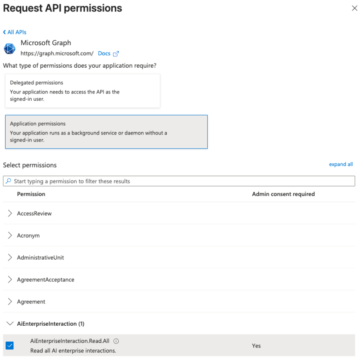Click the info icon next to AiEnterpriseInteraction.Read.All

116,341
